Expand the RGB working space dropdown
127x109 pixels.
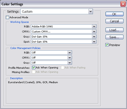[94, 26]
